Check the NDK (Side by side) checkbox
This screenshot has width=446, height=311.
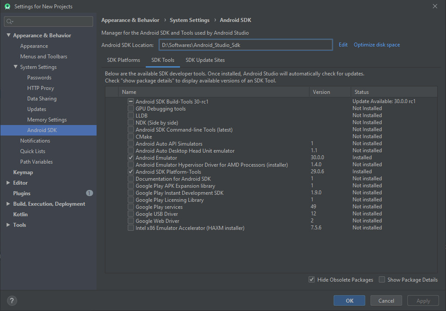131,122
